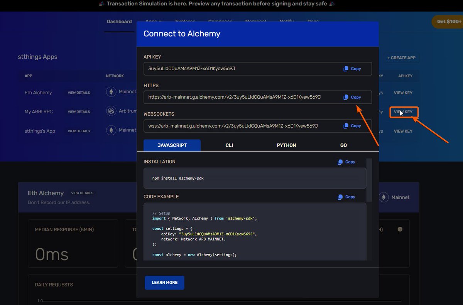Click stthings's App name in table
The image size is (463, 305).
coord(40,131)
